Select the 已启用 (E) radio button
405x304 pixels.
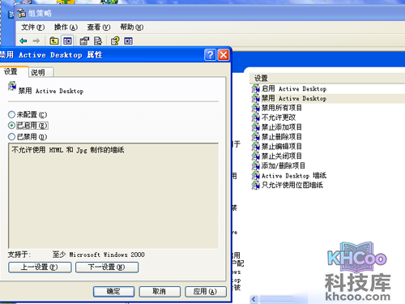point(11,126)
